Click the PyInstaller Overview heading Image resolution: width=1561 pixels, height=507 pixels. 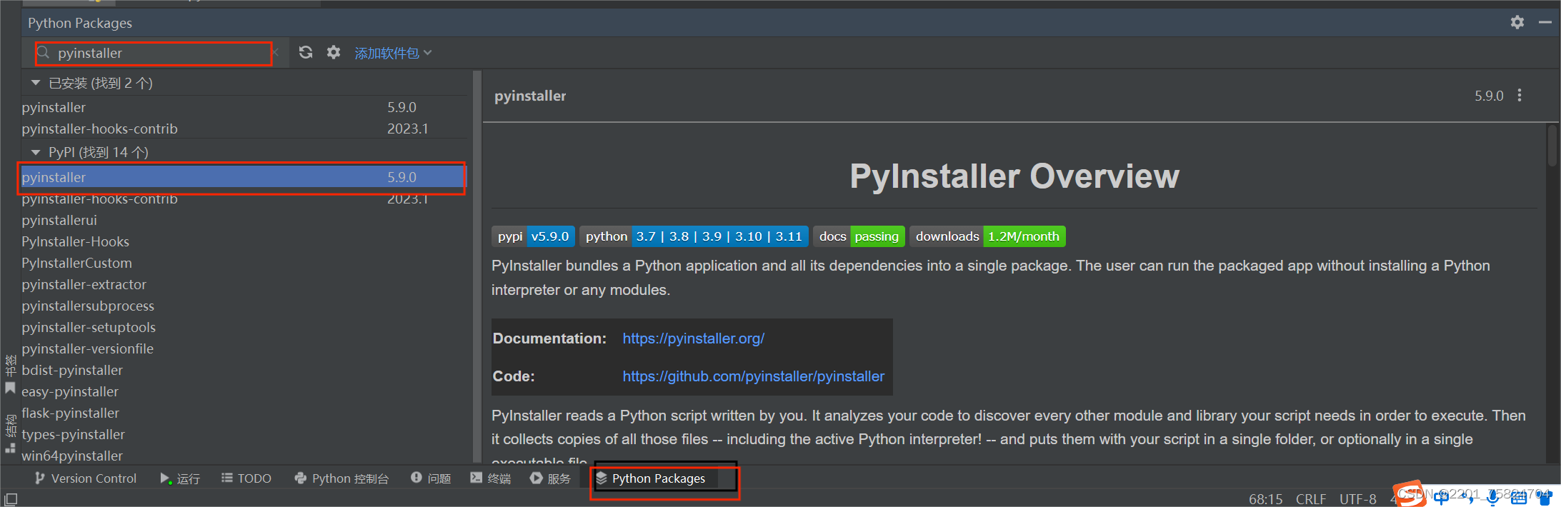1014,176
